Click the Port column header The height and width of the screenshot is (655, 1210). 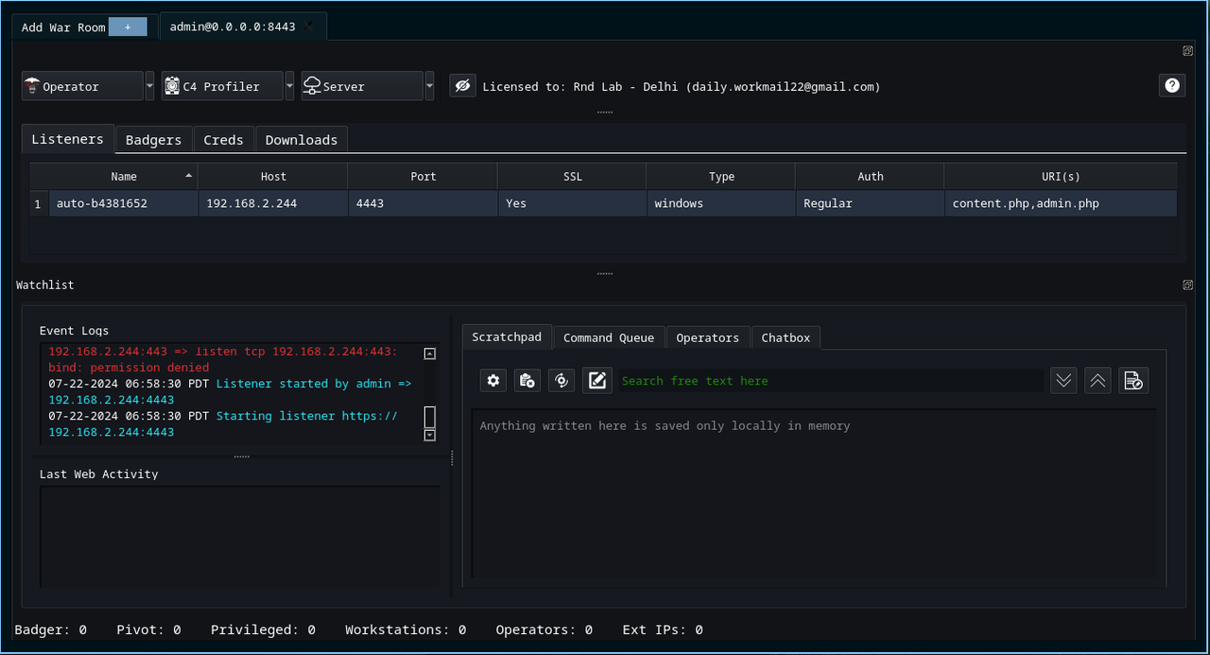(423, 177)
